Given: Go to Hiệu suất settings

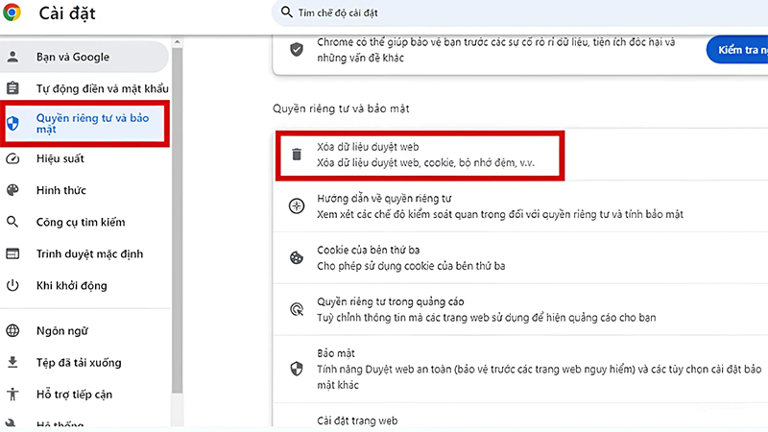Looking at the screenshot, I should click(x=60, y=159).
